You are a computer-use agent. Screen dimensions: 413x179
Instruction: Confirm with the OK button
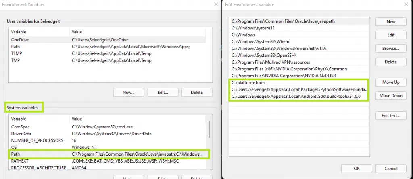click(356, 169)
